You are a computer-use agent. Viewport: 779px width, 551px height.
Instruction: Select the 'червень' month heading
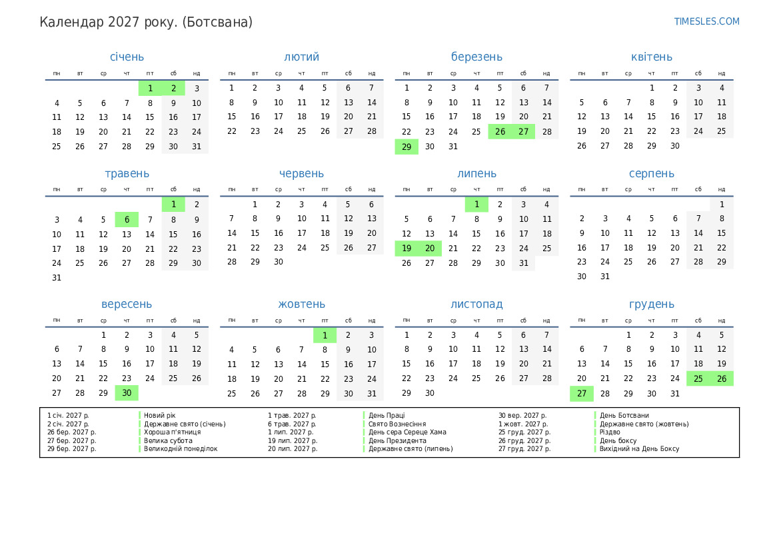[x=302, y=173]
